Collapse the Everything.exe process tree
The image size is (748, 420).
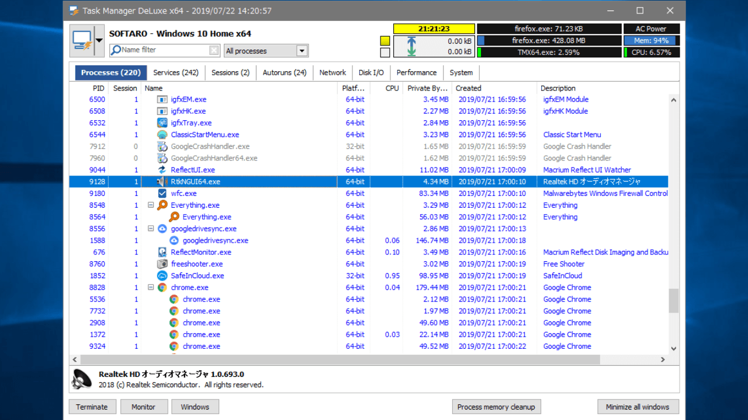[151, 205]
